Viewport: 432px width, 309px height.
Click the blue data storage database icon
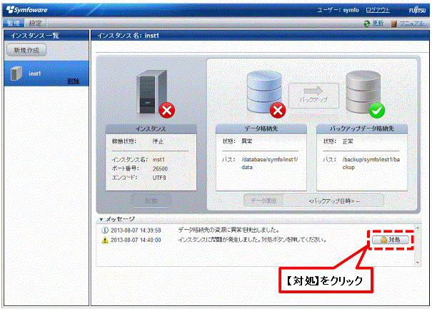264,91
